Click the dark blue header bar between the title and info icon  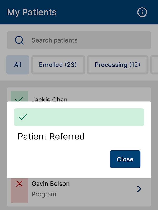97,12
